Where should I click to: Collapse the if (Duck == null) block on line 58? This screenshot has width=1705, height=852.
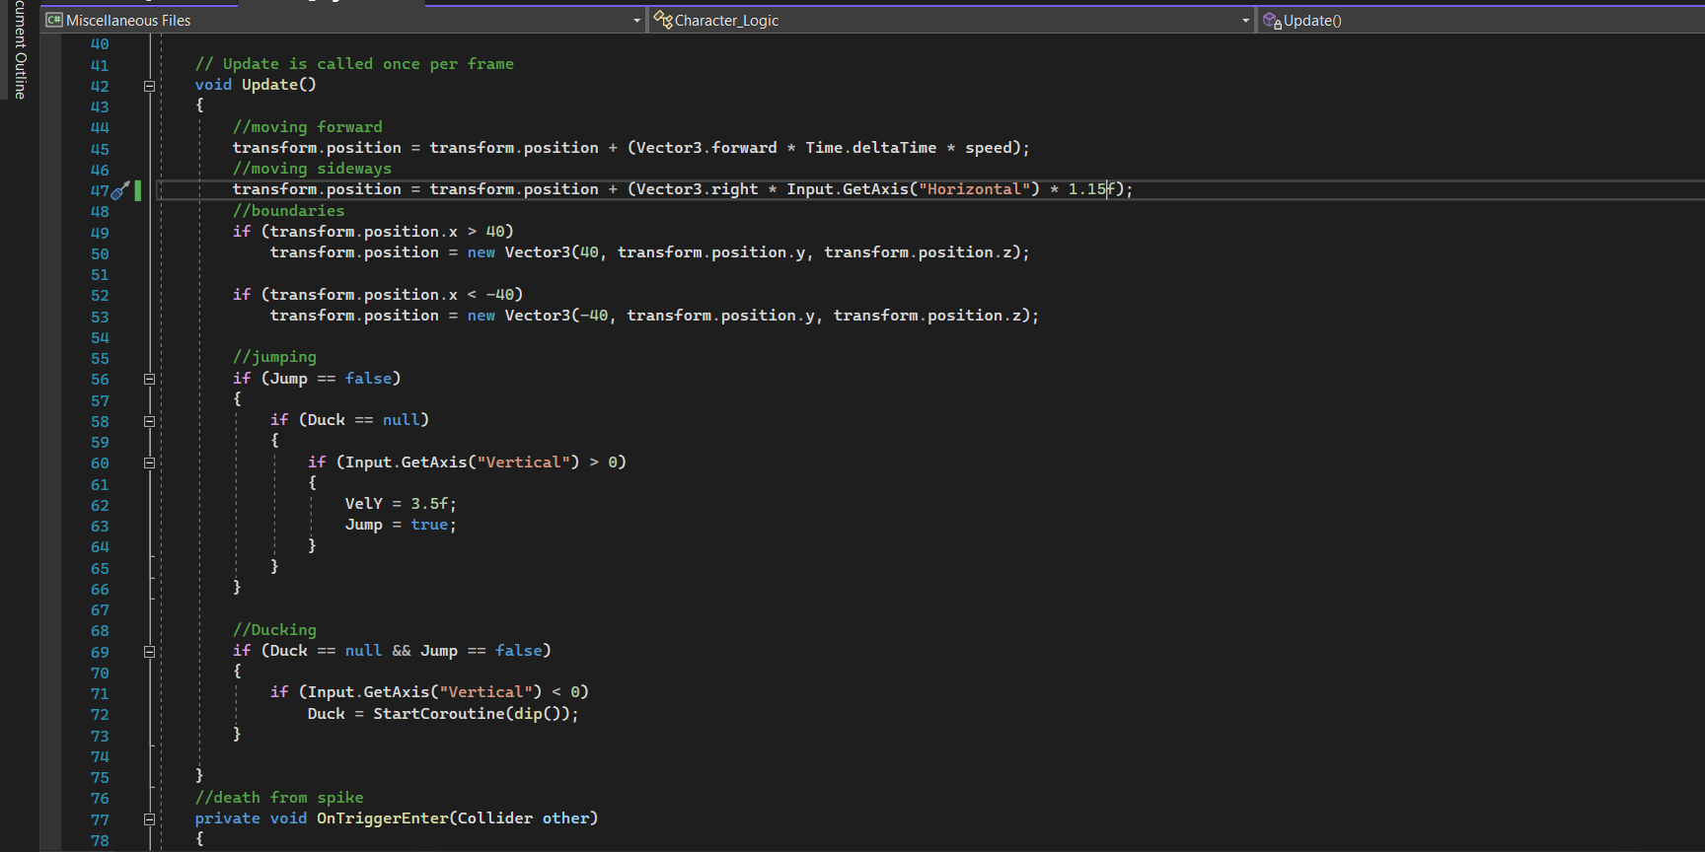[150, 421]
